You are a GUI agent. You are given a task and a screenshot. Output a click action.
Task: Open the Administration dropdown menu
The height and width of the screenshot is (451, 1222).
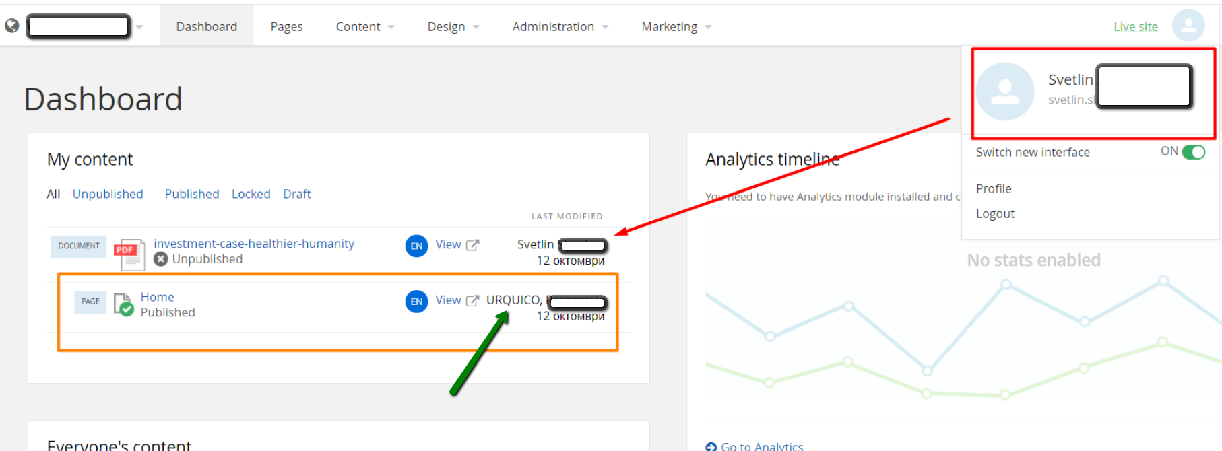click(560, 26)
